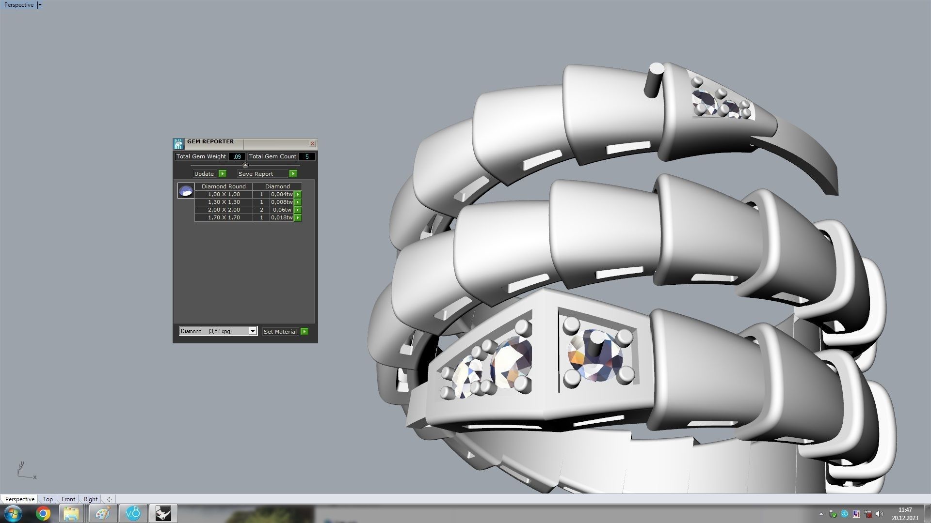Image resolution: width=931 pixels, height=523 pixels.
Task: Click the Gem Reporter window icon
Action: [x=178, y=144]
